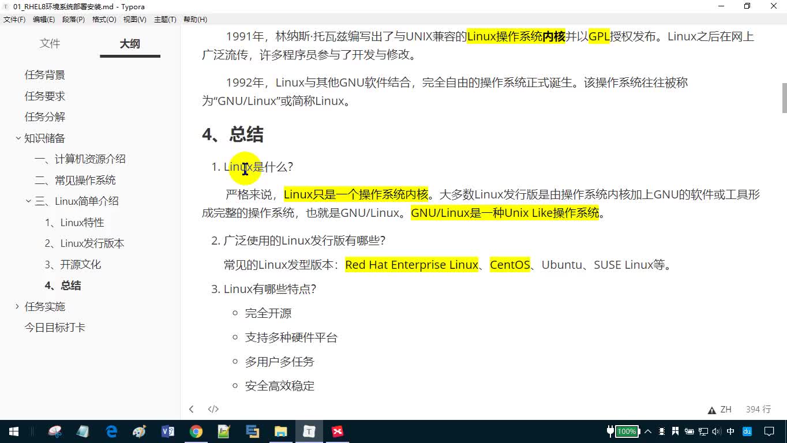Show hidden system tray icons

(648, 431)
